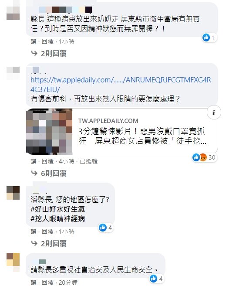Click the 3分鐘驚悚影片 article headline

[x=142, y=136]
